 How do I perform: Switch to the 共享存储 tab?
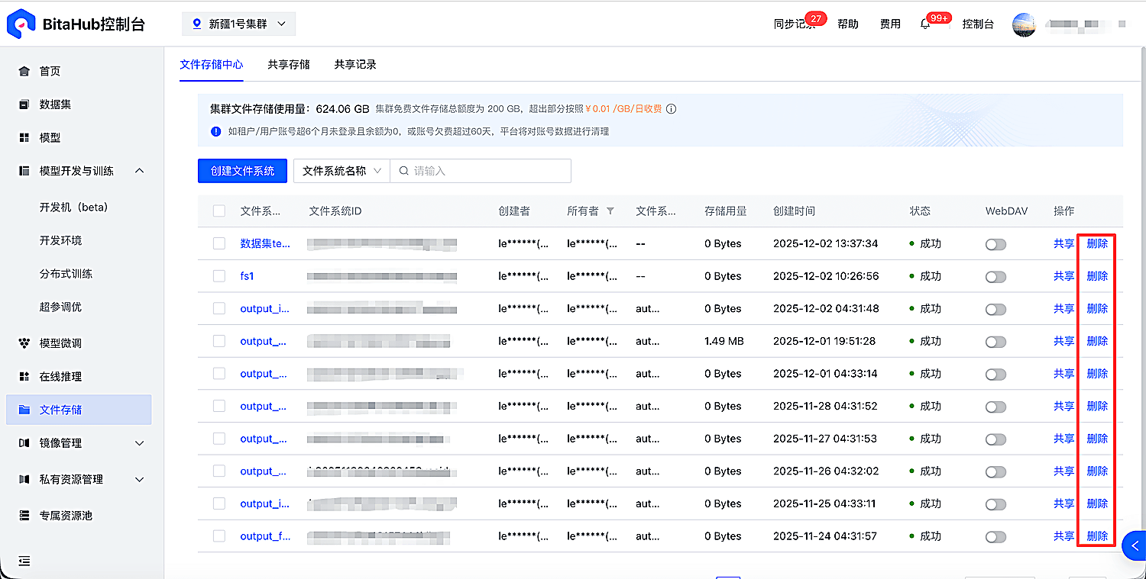[x=289, y=65]
